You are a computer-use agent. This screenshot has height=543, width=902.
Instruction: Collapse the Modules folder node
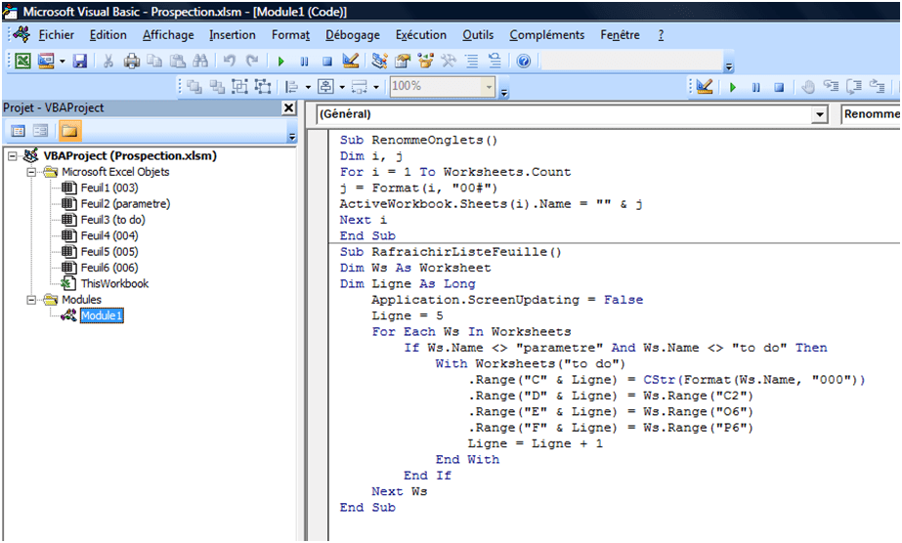point(32,300)
